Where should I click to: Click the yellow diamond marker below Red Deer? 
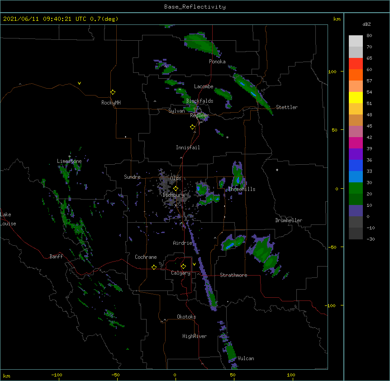pos(193,127)
